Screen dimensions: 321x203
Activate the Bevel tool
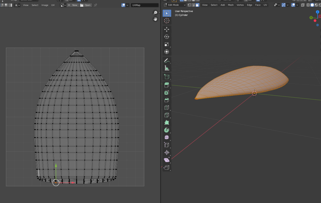pyautogui.click(x=167, y=100)
